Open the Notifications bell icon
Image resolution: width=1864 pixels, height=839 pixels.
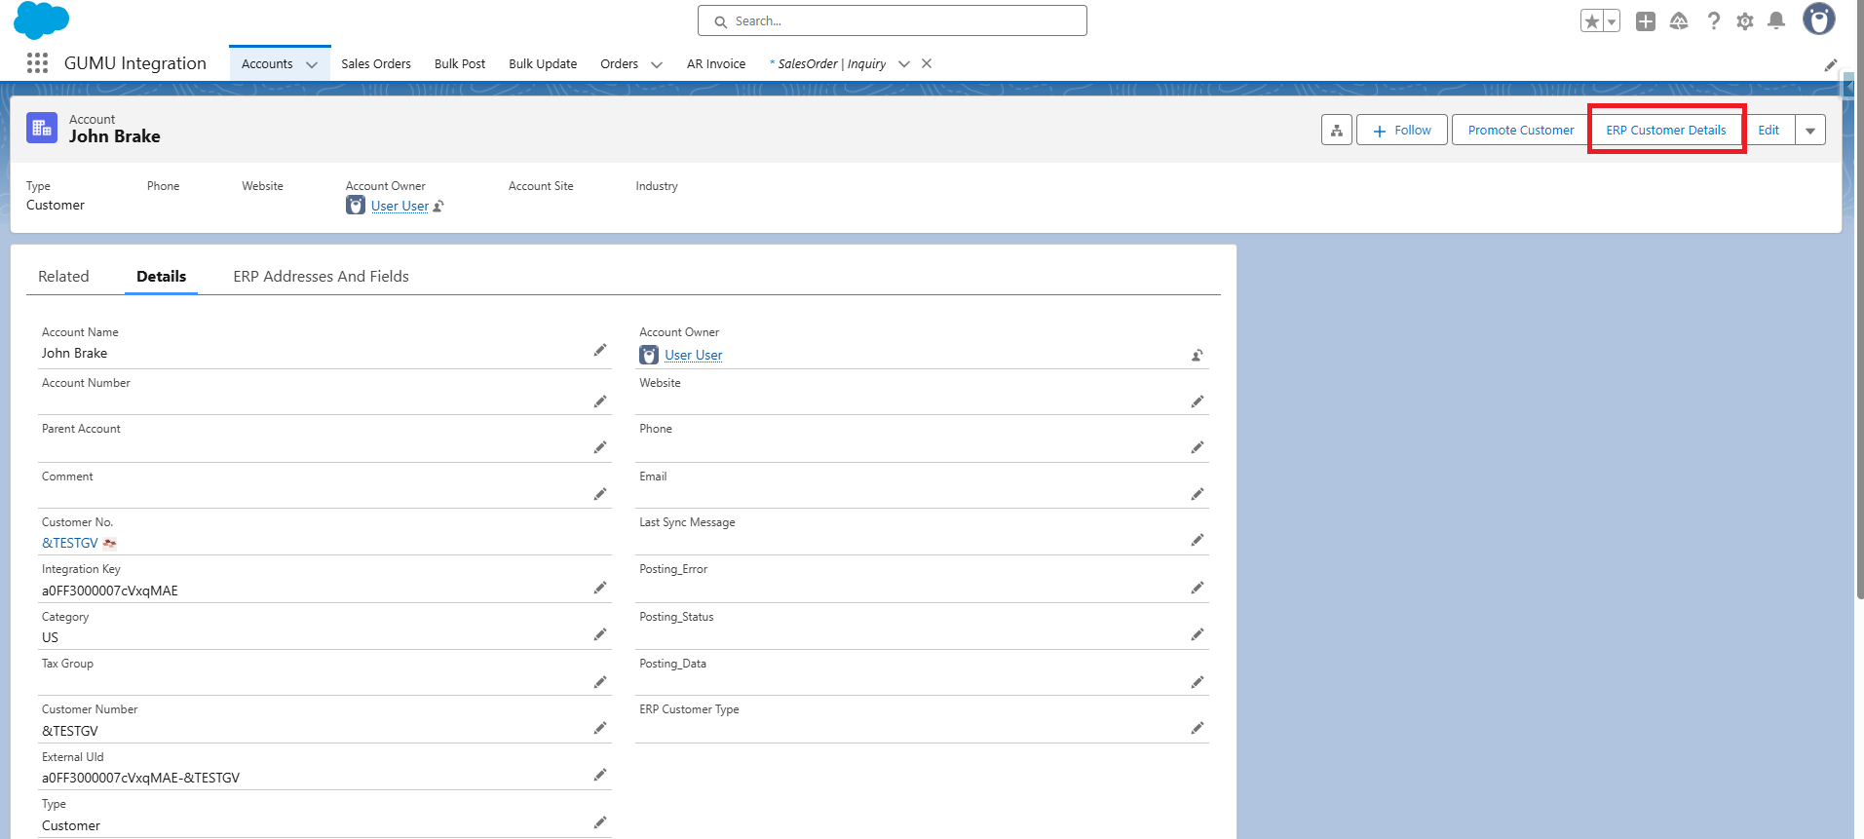[x=1776, y=21]
